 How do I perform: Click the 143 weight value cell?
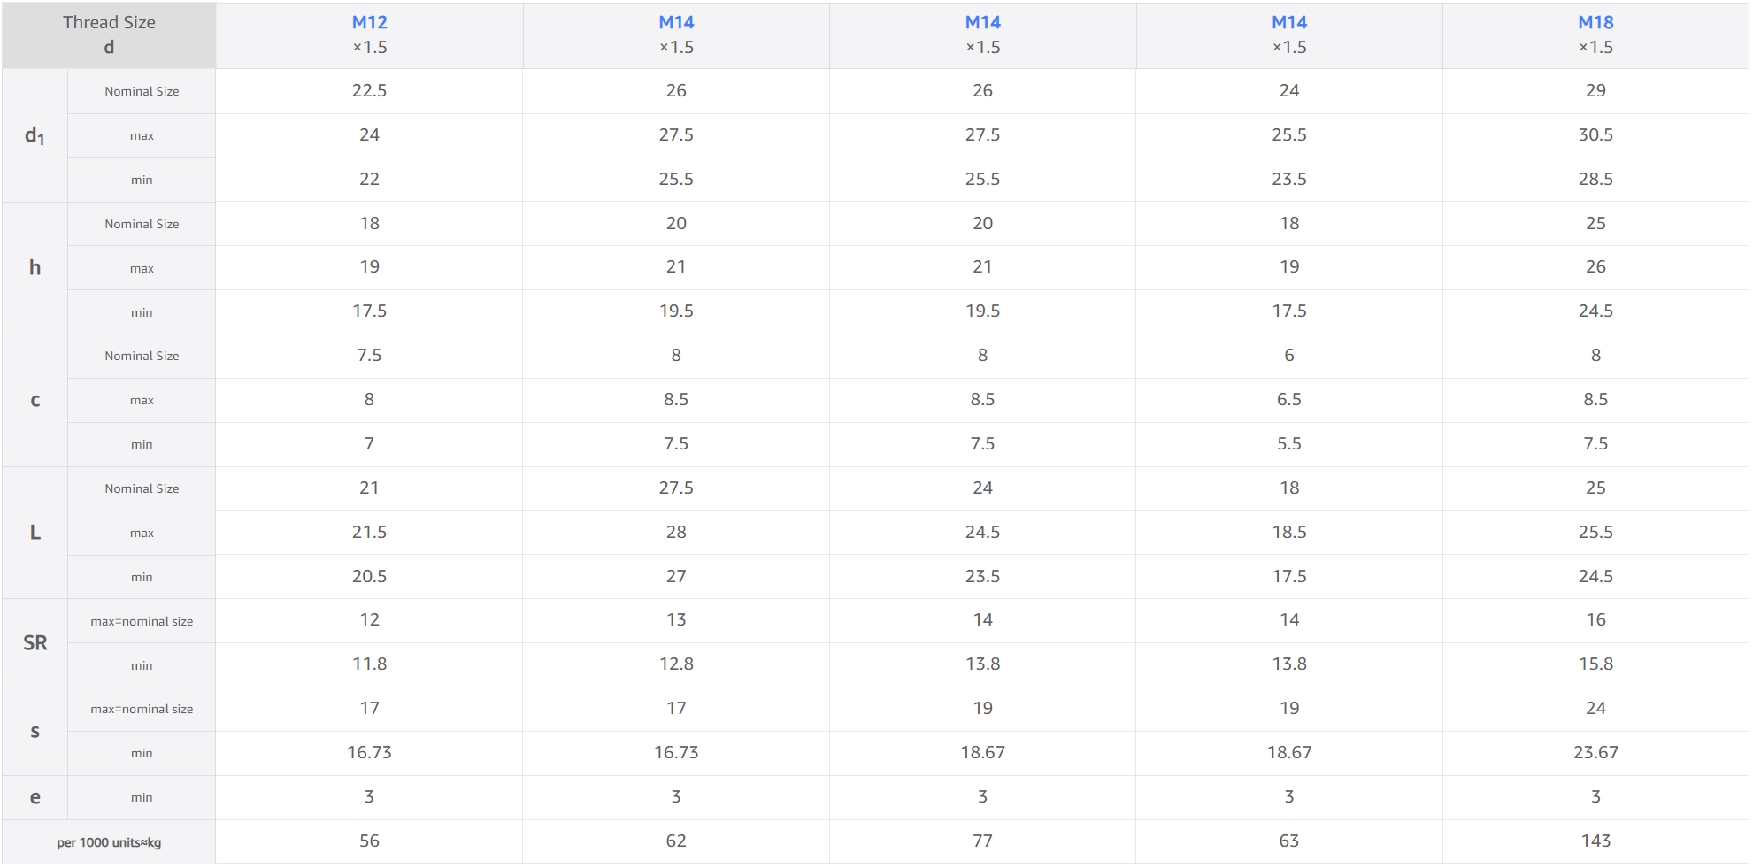coord(1595,841)
